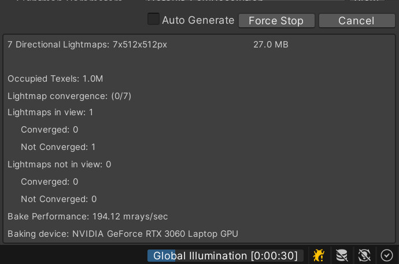The height and width of the screenshot is (264, 399).
Task: Click the Converged: 0 entry under Lightmaps in view
Action: tap(50, 130)
